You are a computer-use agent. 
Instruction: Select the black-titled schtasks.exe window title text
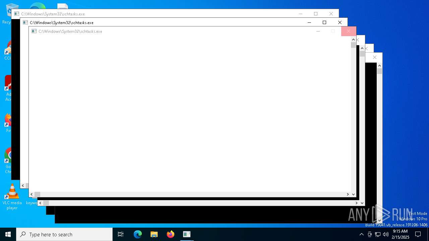tap(62, 22)
